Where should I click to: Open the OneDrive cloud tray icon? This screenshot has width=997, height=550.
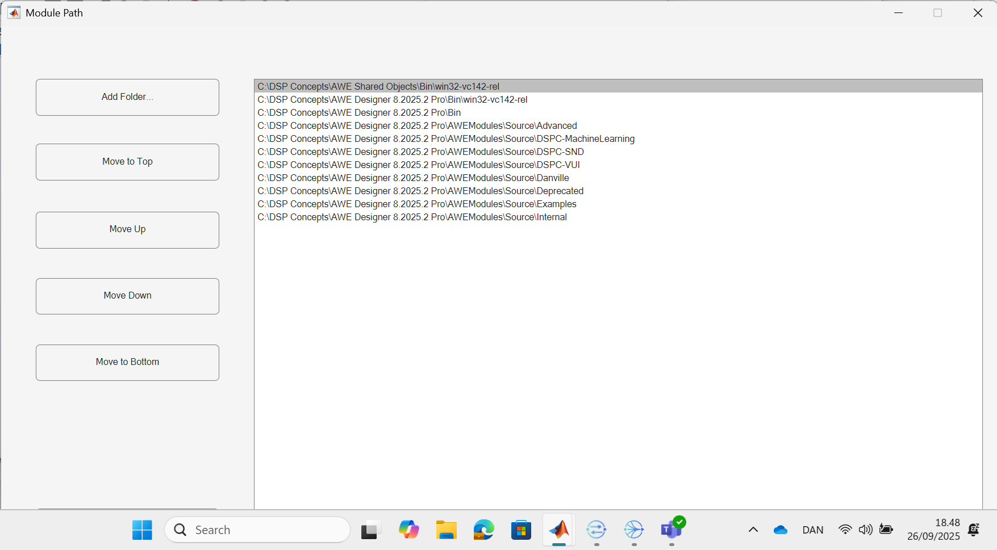pyautogui.click(x=781, y=530)
